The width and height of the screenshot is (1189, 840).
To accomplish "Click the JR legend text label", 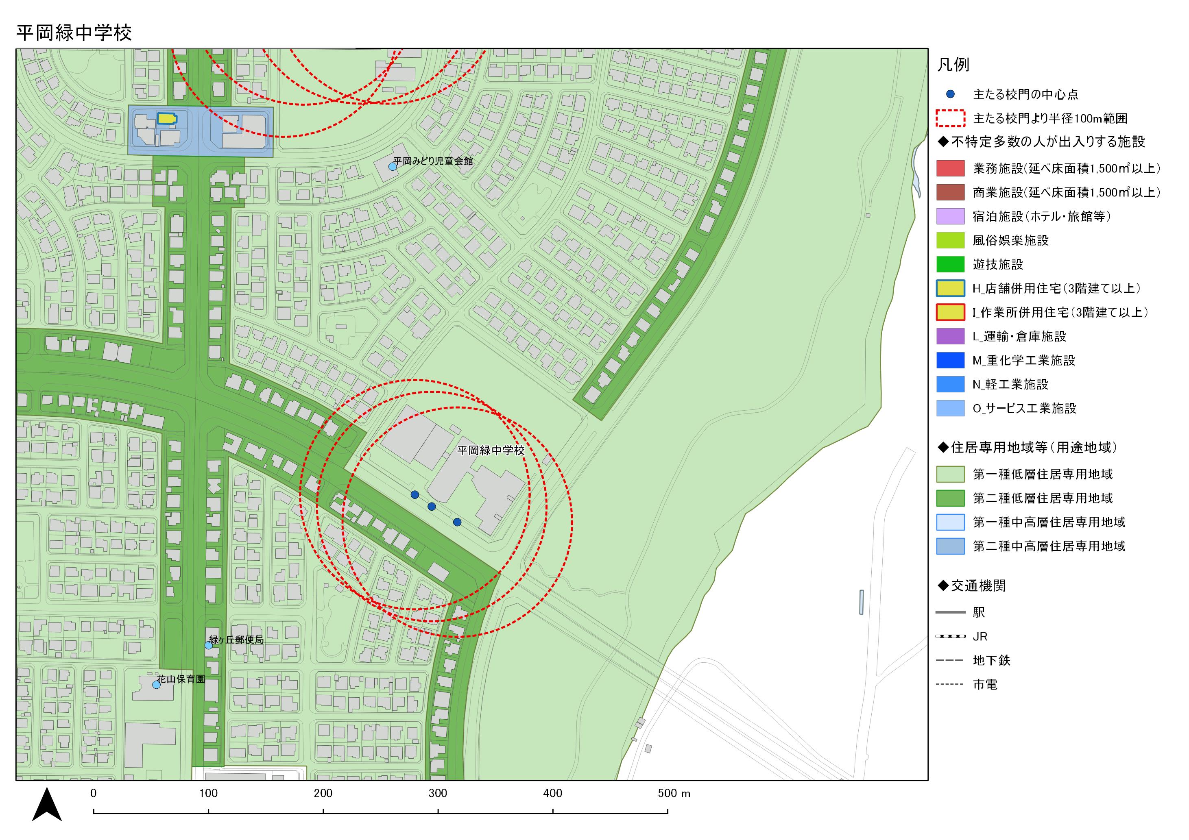I will (x=980, y=637).
